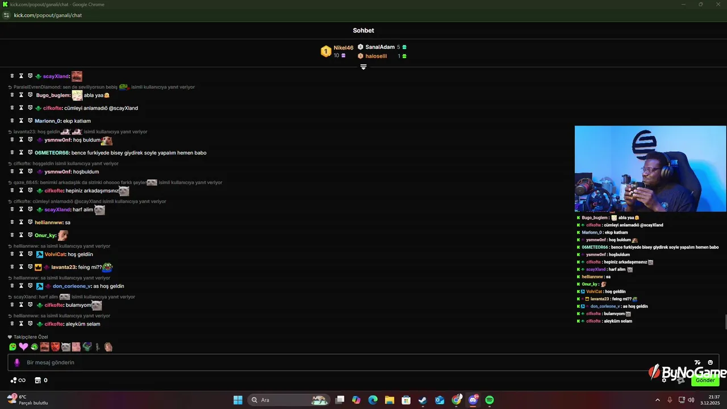Insert the gray cat emote from quick emotes
Viewport: 727px width, 409px height.
click(x=66, y=347)
